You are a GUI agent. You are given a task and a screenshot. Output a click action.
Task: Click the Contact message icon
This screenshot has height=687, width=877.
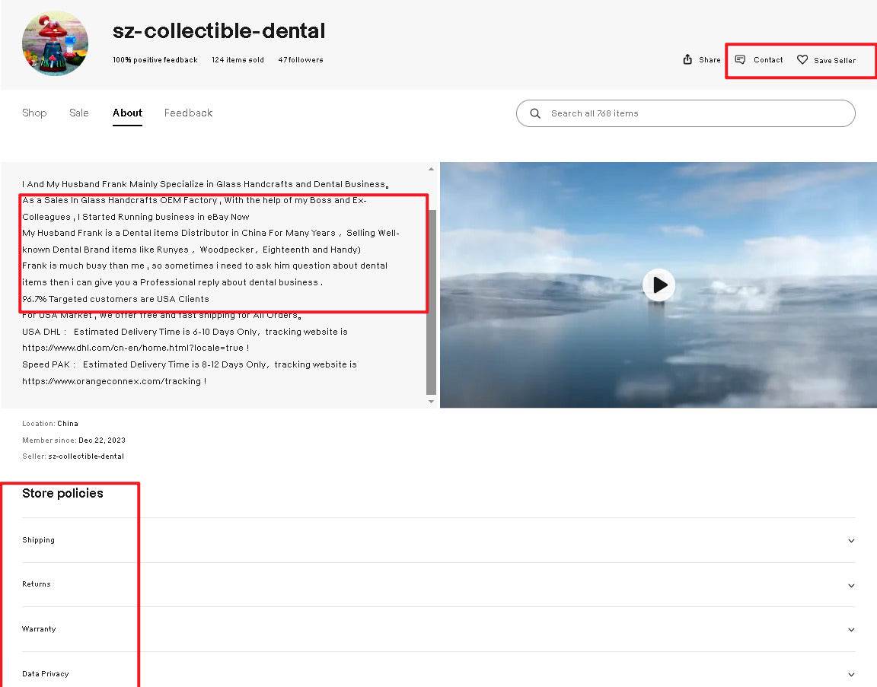click(740, 59)
